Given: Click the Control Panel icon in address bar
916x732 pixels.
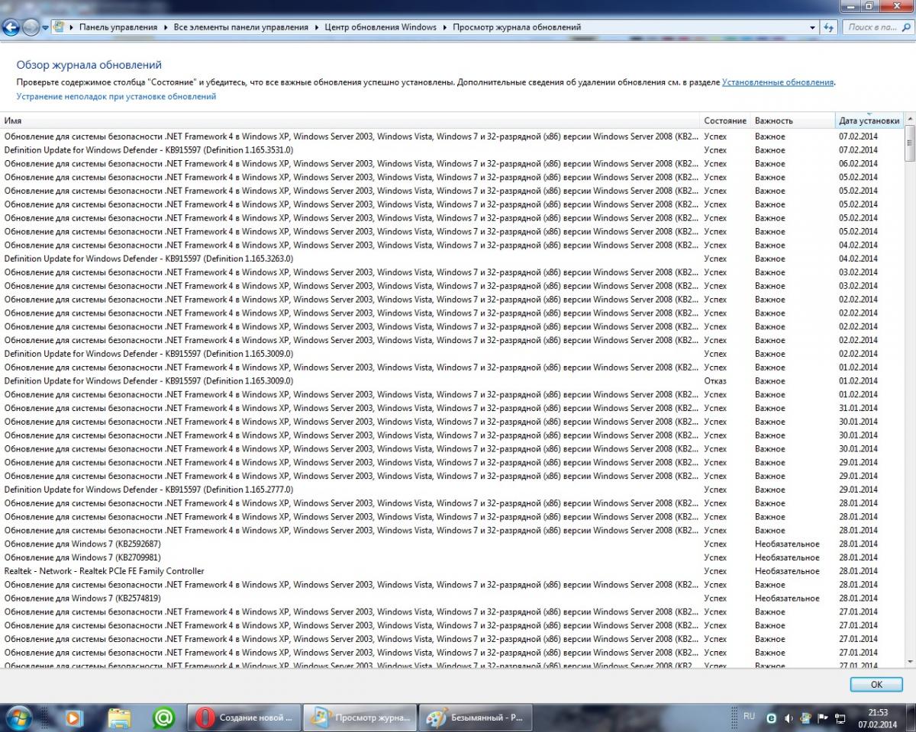Looking at the screenshot, I should point(60,27).
